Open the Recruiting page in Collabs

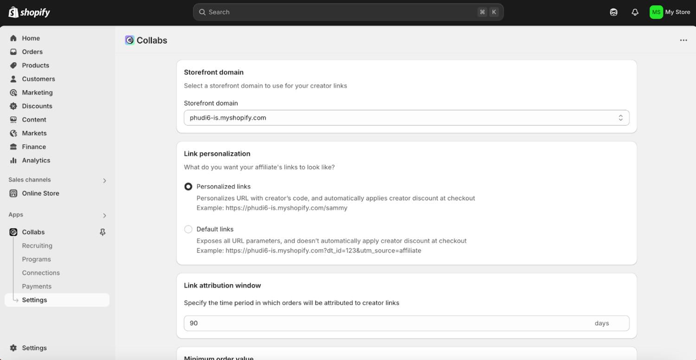click(x=37, y=246)
